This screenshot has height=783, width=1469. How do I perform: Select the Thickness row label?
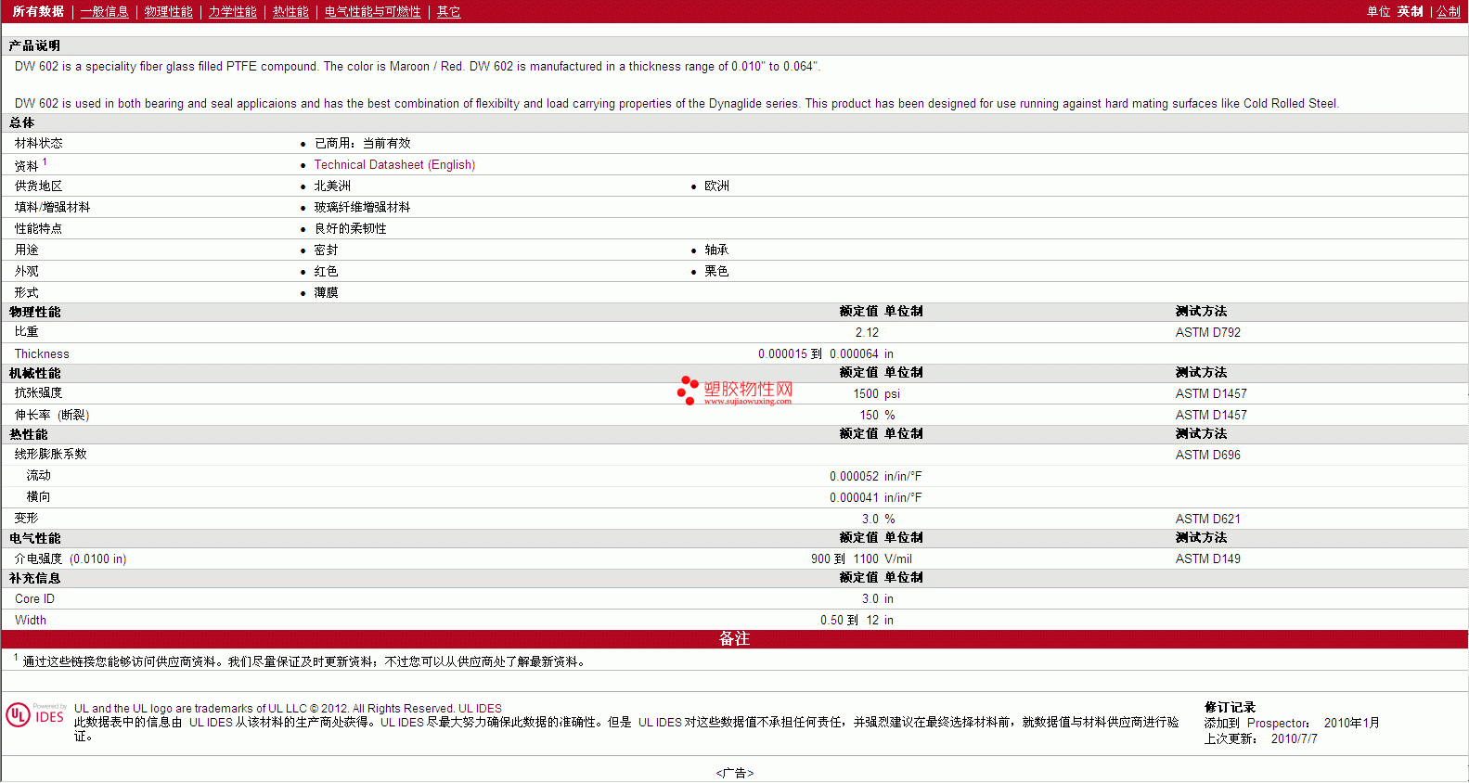click(x=42, y=353)
